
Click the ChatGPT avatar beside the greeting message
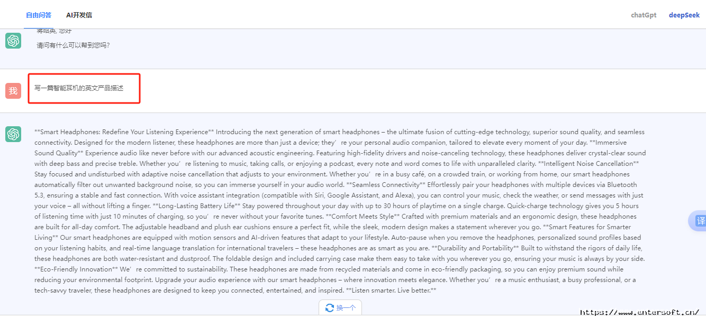[x=13, y=41]
